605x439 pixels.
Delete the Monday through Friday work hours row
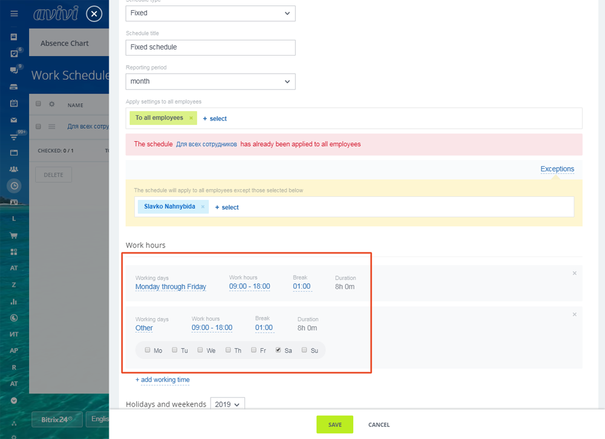point(575,274)
